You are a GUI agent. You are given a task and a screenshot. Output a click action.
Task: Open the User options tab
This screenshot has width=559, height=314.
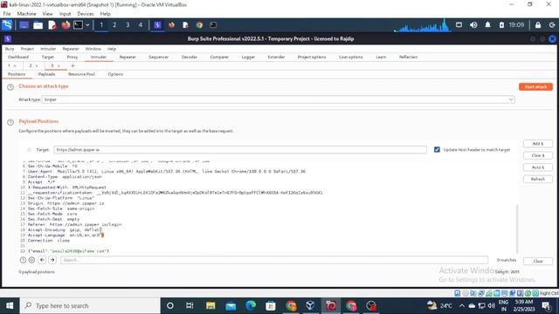351,57
